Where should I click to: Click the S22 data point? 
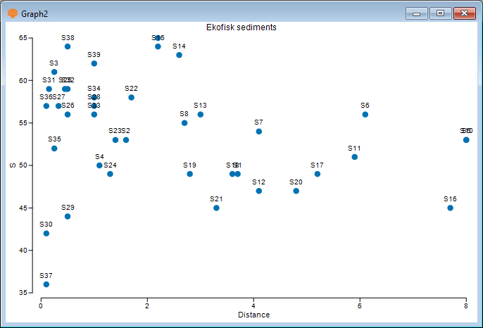(x=131, y=97)
